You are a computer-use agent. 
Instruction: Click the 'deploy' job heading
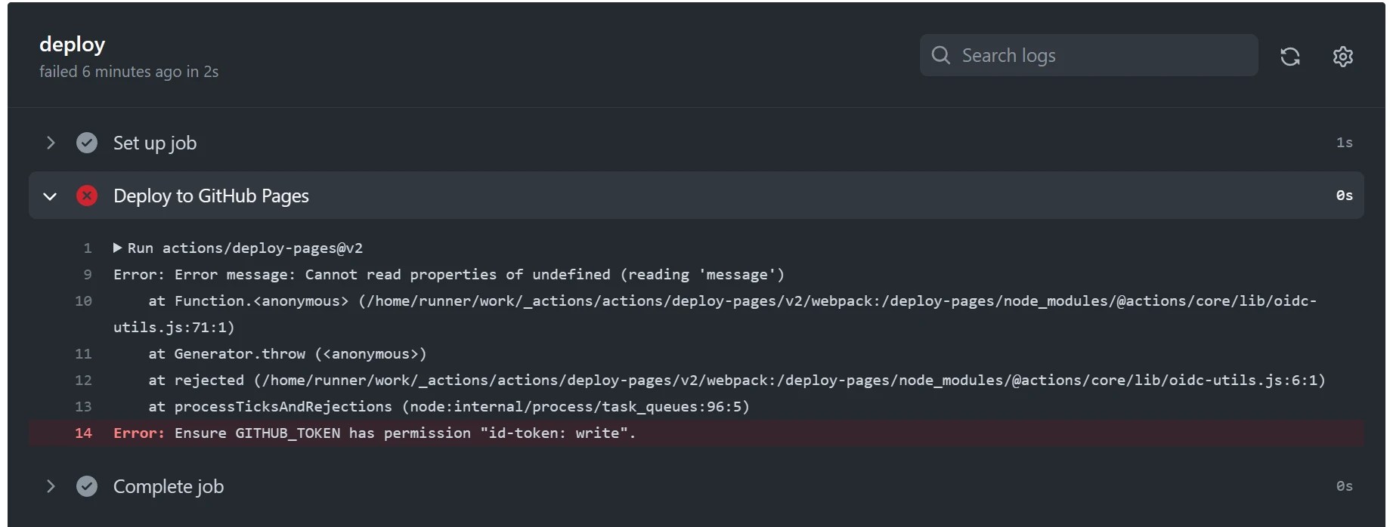click(73, 45)
